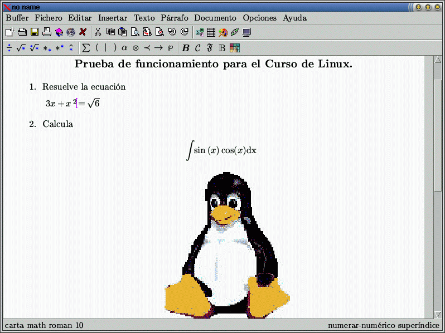Viewport: 445px width, 333px height.
Task: Click the globe icon in the toolbar
Action: tap(71, 32)
